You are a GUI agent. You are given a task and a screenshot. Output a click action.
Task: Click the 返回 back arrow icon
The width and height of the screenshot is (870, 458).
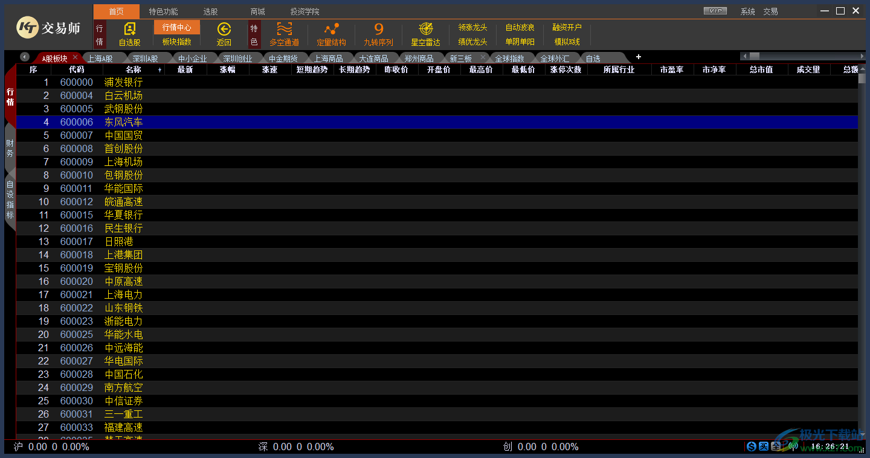click(x=224, y=30)
